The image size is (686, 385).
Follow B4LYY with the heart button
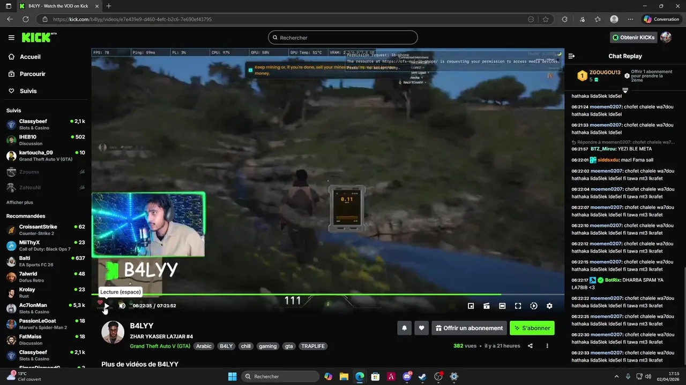pos(422,328)
